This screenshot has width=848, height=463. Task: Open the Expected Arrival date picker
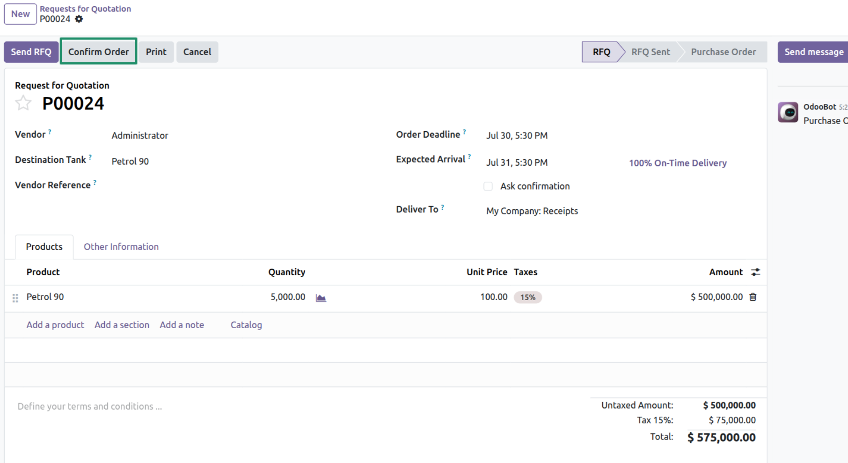point(517,162)
